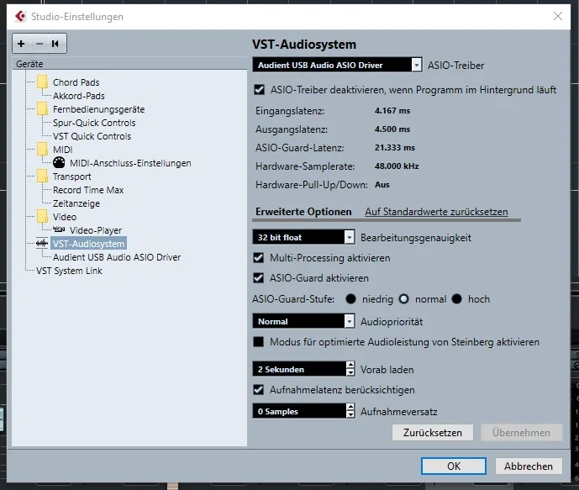Close the Studio-Einstellungen dialog
The width and height of the screenshot is (579, 490).
[x=558, y=16]
